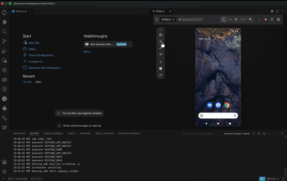
Task: Open the vs-avd recent folder
Action: pyautogui.click(x=27, y=82)
